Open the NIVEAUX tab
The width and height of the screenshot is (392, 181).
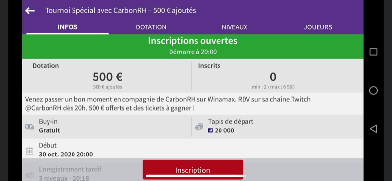coord(235,27)
